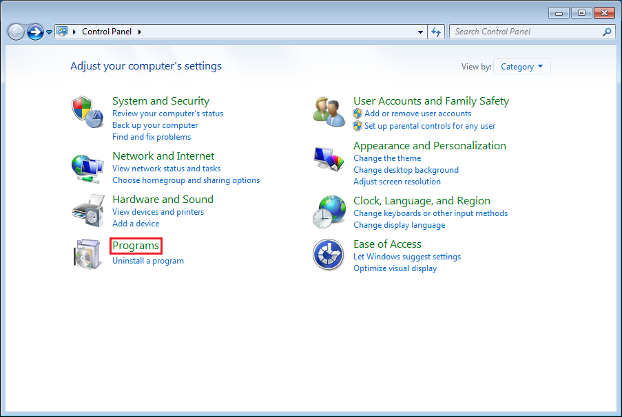Open Adjust screen resolution

(397, 182)
